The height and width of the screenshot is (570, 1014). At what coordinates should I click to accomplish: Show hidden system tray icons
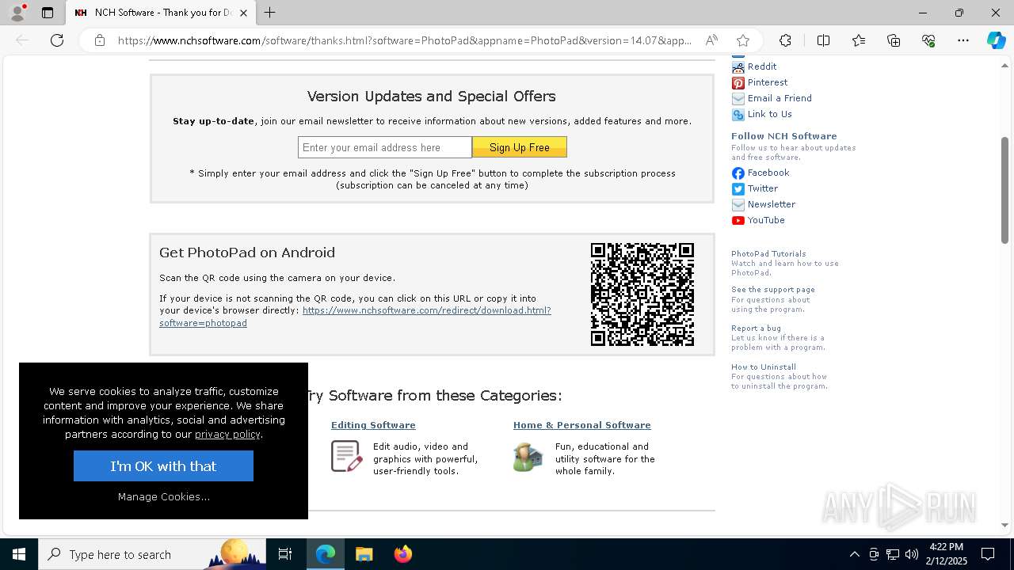(854, 554)
